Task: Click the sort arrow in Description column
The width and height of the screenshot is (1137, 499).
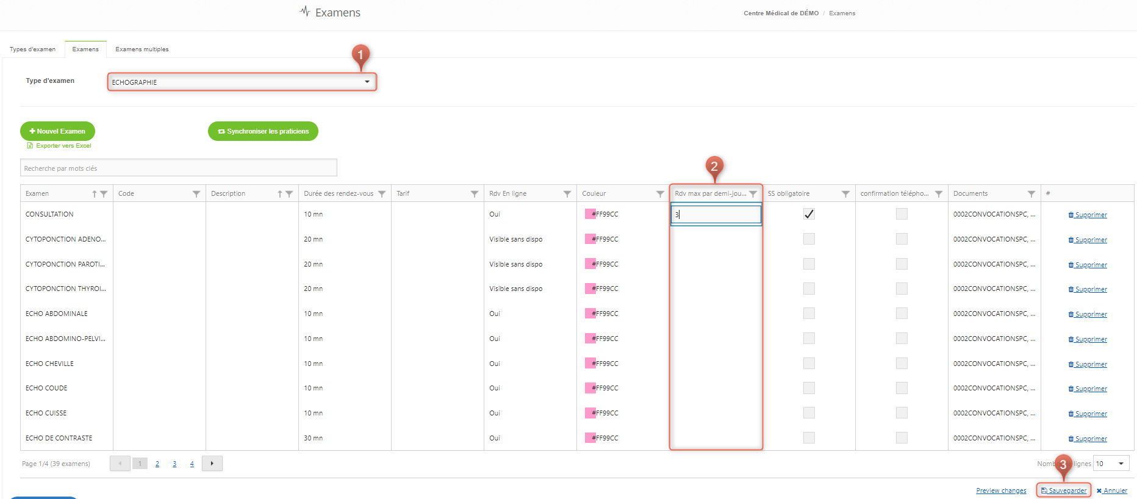Action: [x=280, y=194]
